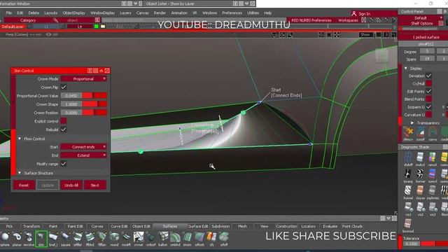Screen dimensions: 448x252
Task: Collapse the Surface Structure section
Action: click(20, 173)
